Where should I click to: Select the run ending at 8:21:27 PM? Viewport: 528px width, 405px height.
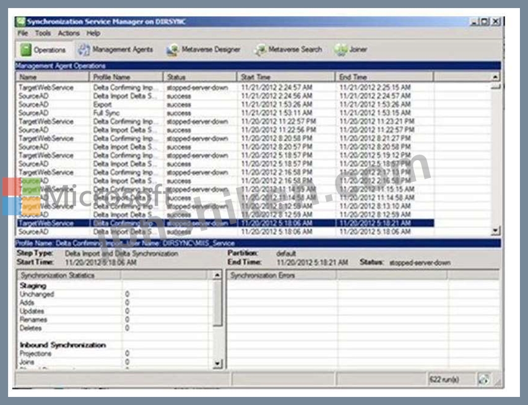pyautogui.click(x=225, y=139)
